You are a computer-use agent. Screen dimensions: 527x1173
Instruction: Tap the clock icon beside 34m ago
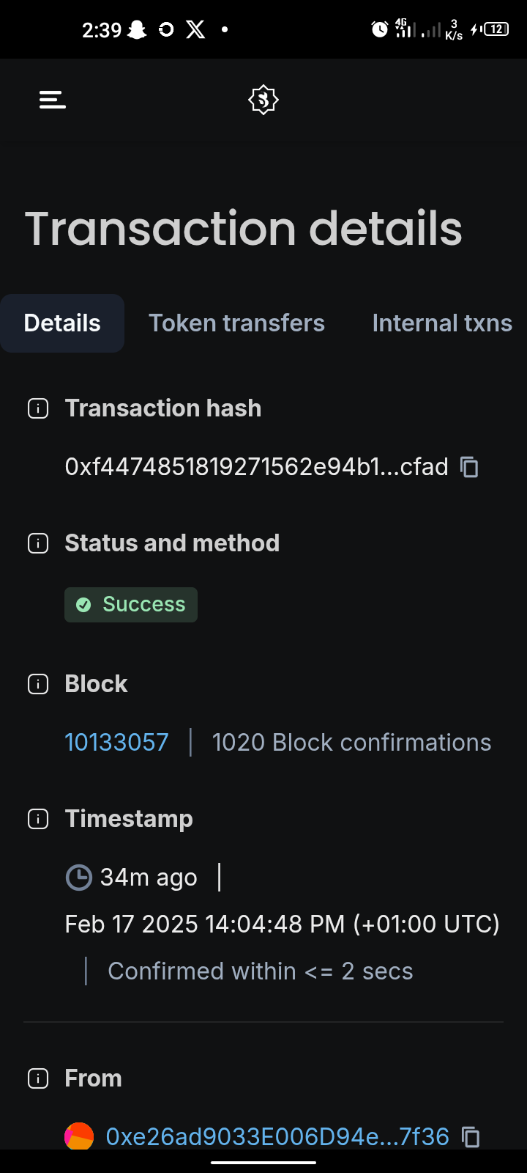click(79, 878)
